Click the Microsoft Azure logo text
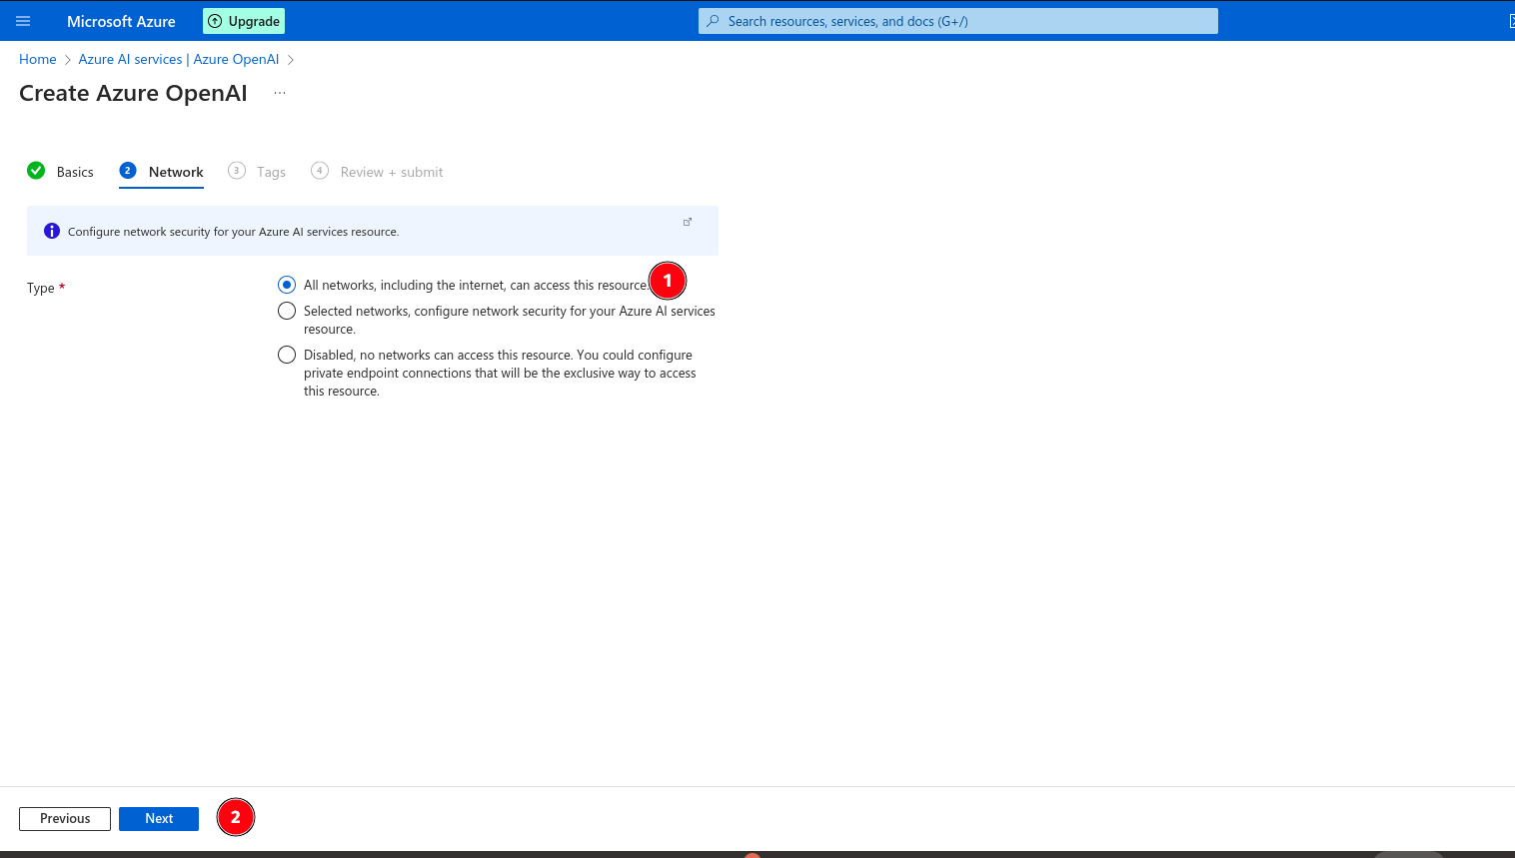 point(121,21)
